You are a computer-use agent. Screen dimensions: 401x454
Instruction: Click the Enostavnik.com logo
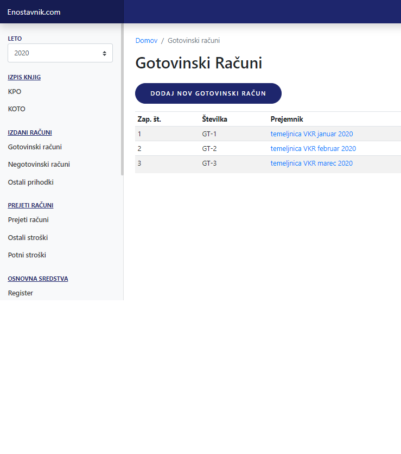coord(34,12)
